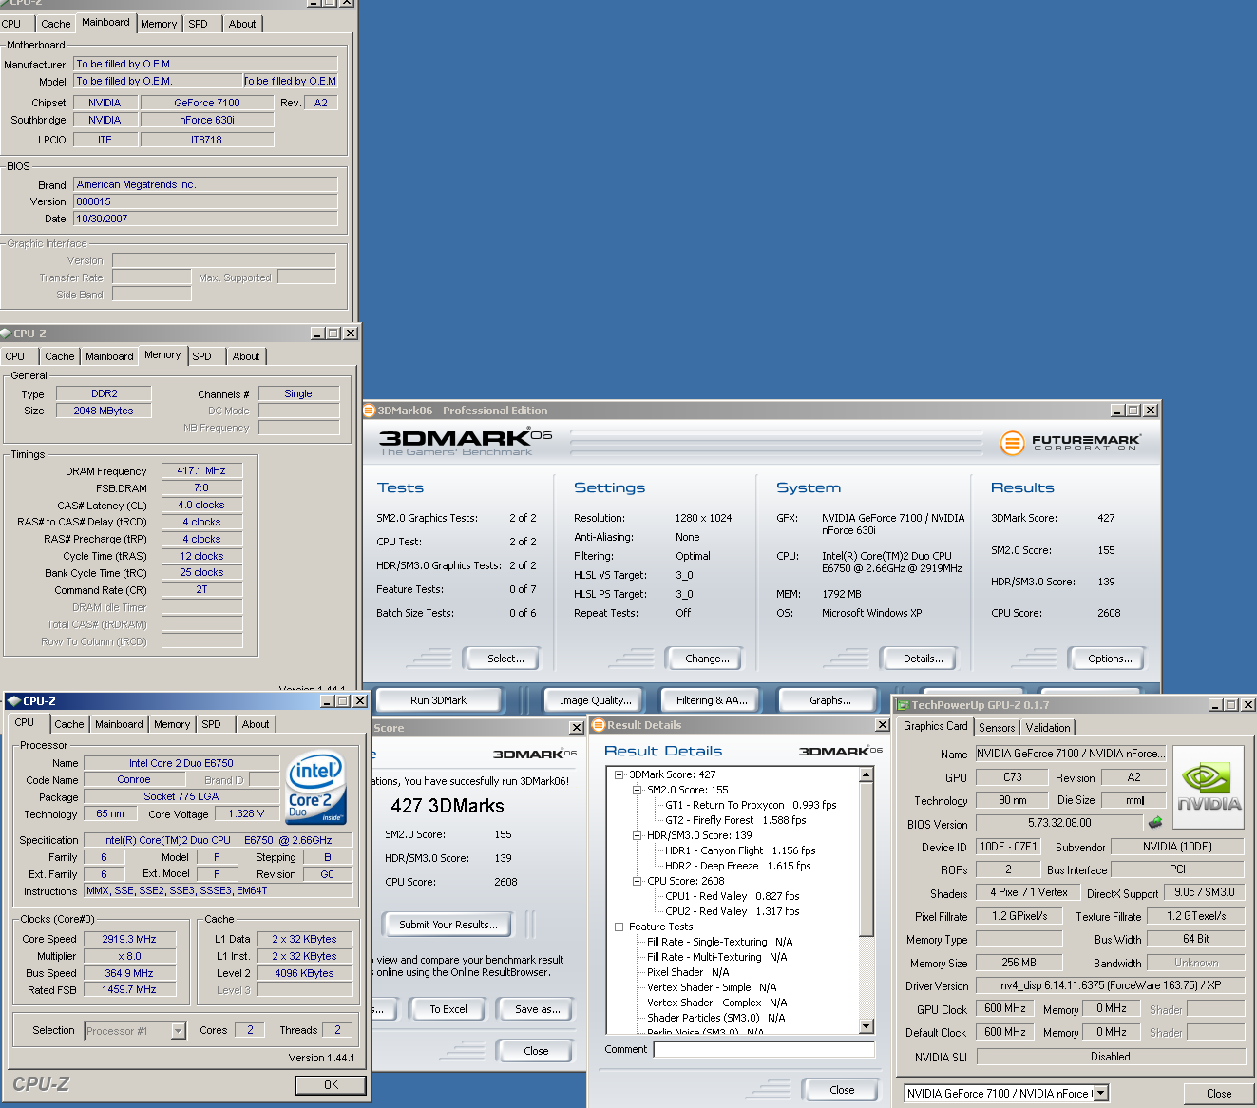This screenshot has width=1257, height=1108.
Task: Click the GeForce 7100 chipset field
Action: (207, 103)
